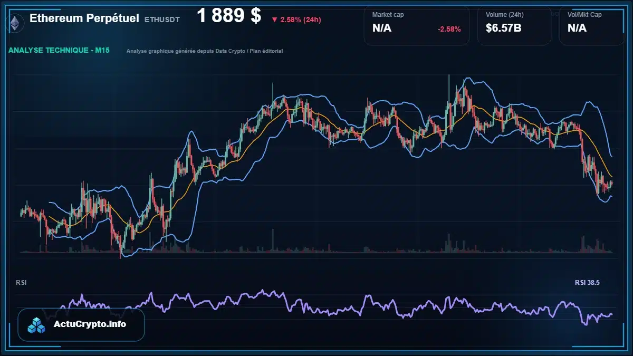Open the Volume (24h) card
The image size is (633, 356).
[x=514, y=25]
